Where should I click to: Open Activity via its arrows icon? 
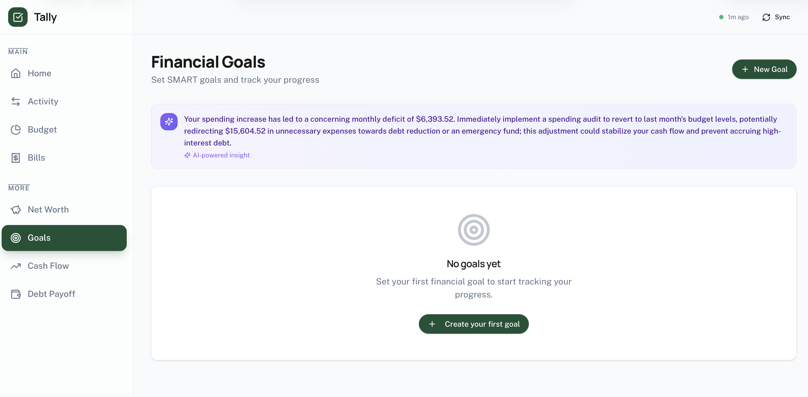16,101
